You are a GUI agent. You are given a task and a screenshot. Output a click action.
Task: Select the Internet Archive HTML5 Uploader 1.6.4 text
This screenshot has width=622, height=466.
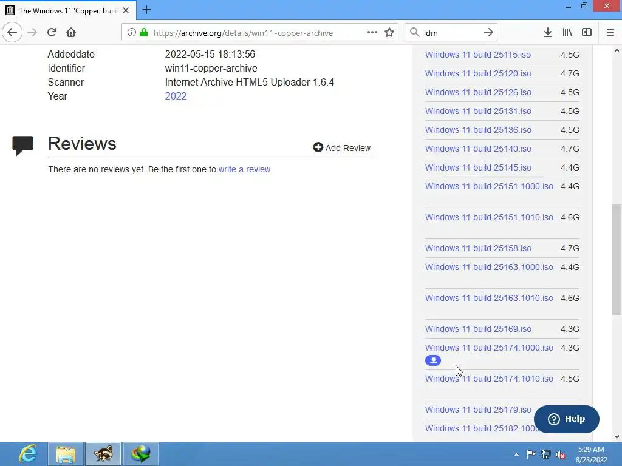[250, 82]
